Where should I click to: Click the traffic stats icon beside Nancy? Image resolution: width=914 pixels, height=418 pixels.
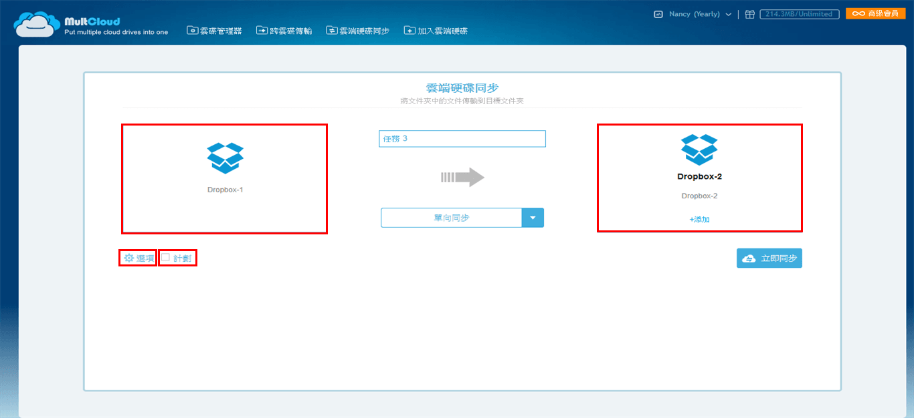(658, 14)
